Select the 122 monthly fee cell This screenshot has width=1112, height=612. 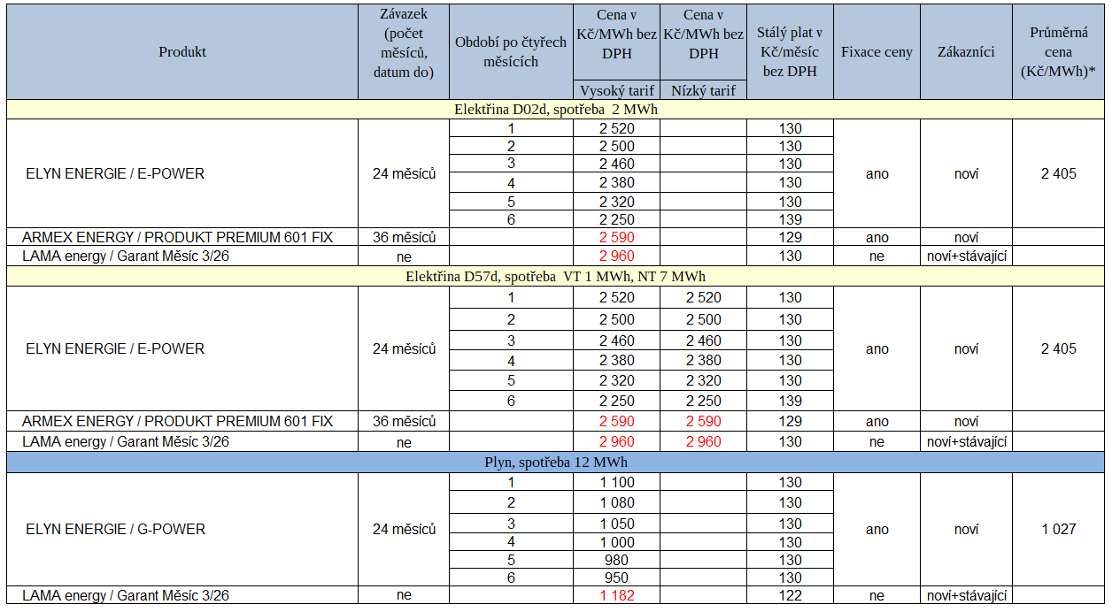point(790,595)
